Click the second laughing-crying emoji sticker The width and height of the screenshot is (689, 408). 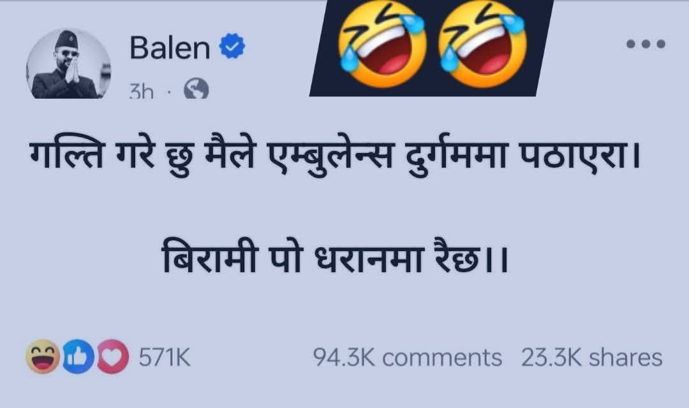pyautogui.click(x=482, y=44)
